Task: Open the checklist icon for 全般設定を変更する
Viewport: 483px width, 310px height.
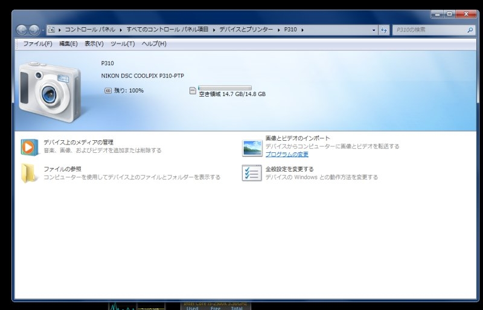Action: pyautogui.click(x=252, y=173)
